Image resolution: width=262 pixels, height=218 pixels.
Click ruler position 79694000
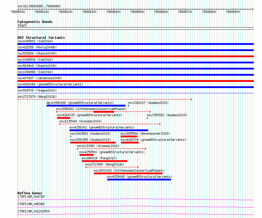pyautogui.click(x=18, y=12)
